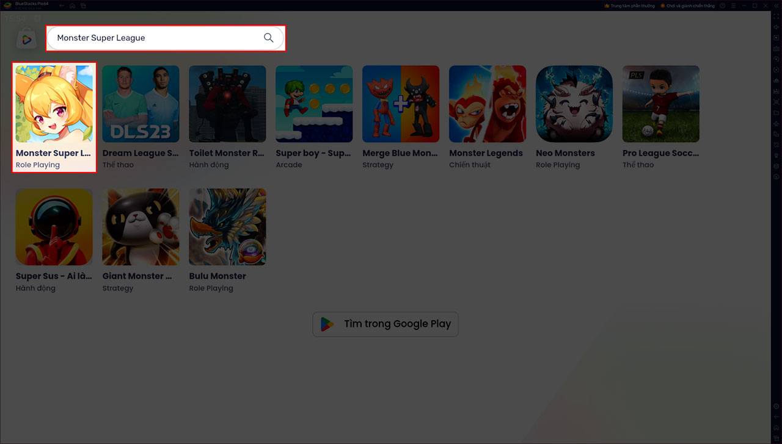Screen dimensions: 782x444
Task: Click the Giant Monster title text
Action: pyautogui.click(x=137, y=276)
